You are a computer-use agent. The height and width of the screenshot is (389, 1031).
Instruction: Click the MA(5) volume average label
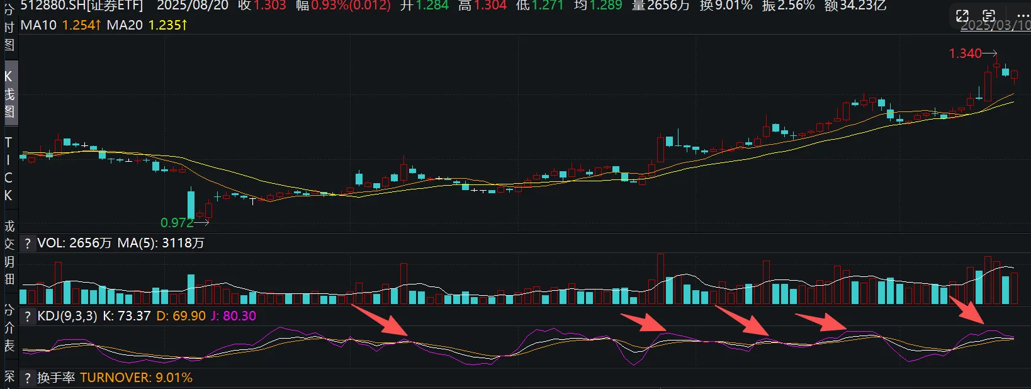click(138, 244)
